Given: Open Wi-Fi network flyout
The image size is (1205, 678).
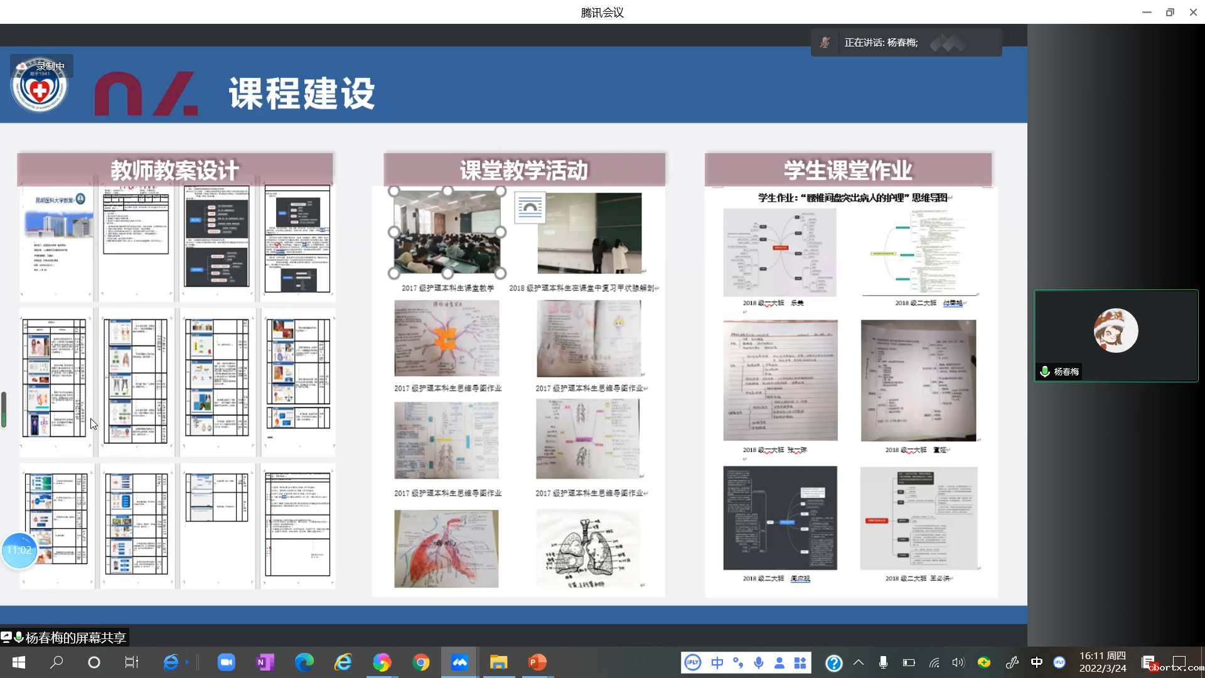Looking at the screenshot, I should 934,662.
